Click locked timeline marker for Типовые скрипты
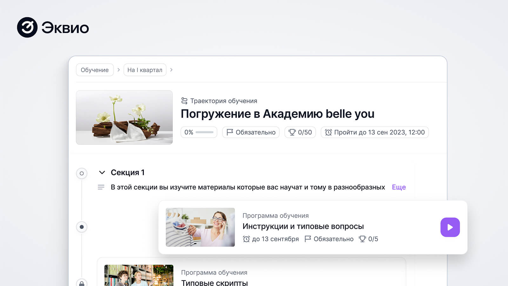The width and height of the screenshot is (508, 286). tap(82, 283)
